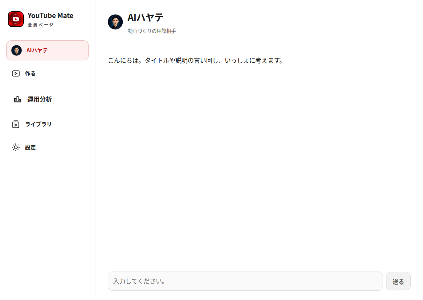Click the YouTube Mate title text
This screenshot has height=300, width=423.
[x=50, y=16]
